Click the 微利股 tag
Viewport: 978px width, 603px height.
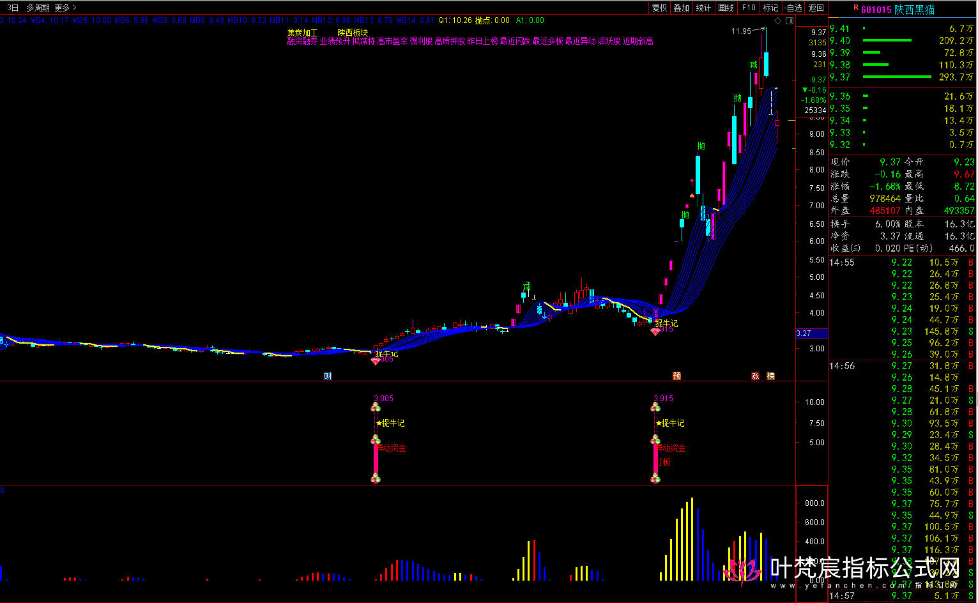pyautogui.click(x=421, y=42)
